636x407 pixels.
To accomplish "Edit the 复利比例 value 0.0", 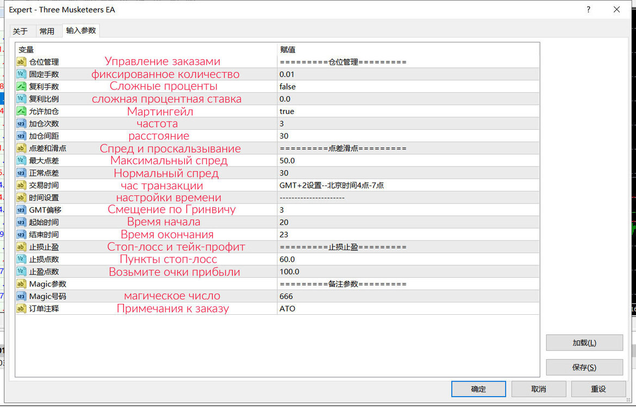I will [x=408, y=99].
